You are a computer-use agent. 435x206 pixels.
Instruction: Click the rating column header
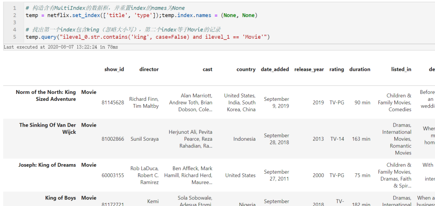point(336,69)
